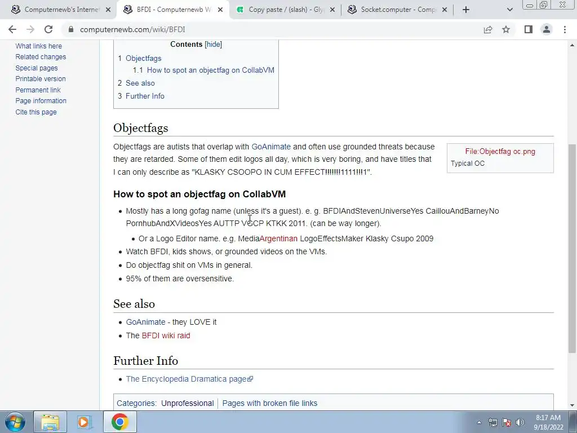Image resolution: width=577 pixels, height=433 pixels.
Task: Open the Action Center flag icon
Action: 507,422
